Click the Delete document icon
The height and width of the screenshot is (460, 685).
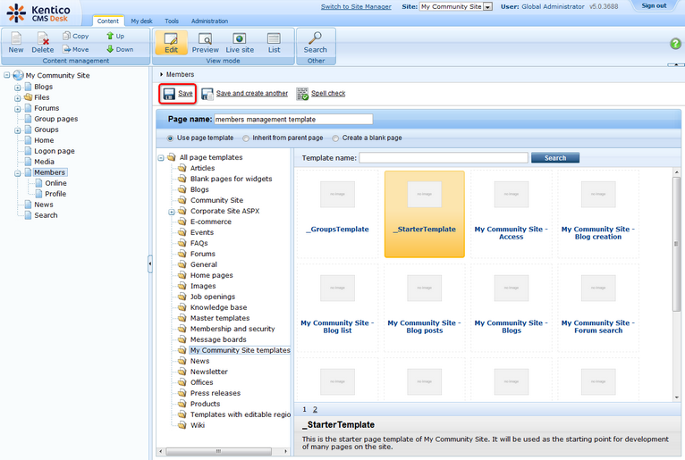(43, 38)
